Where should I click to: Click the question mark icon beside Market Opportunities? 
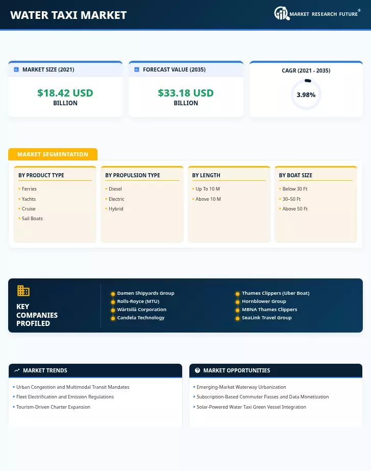coord(197,370)
